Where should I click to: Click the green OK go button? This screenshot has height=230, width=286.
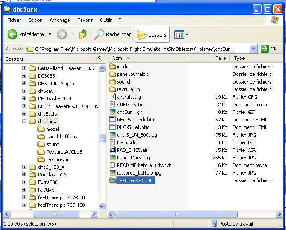click(265, 49)
